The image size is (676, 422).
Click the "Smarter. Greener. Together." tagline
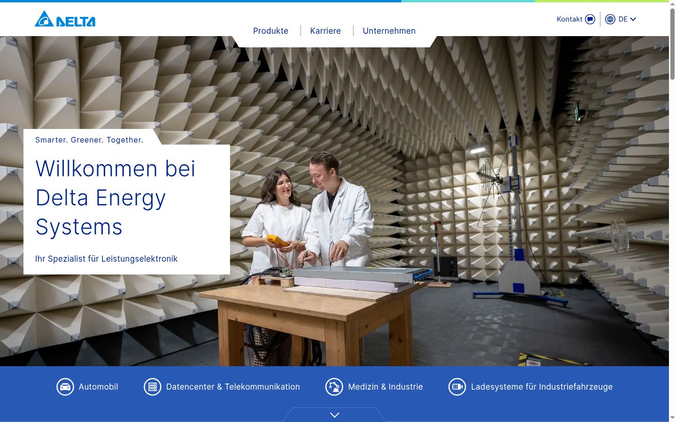click(x=89, y=140)
